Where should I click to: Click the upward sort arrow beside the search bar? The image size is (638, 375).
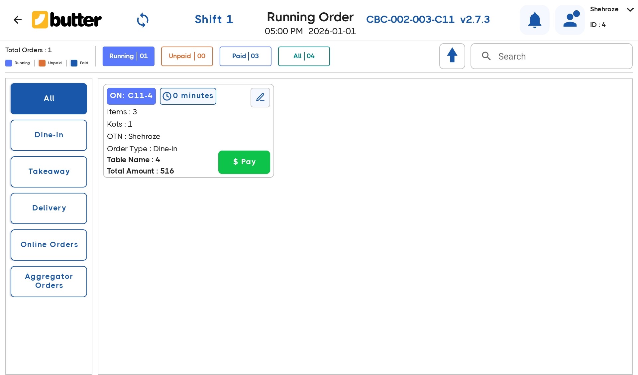452,56
